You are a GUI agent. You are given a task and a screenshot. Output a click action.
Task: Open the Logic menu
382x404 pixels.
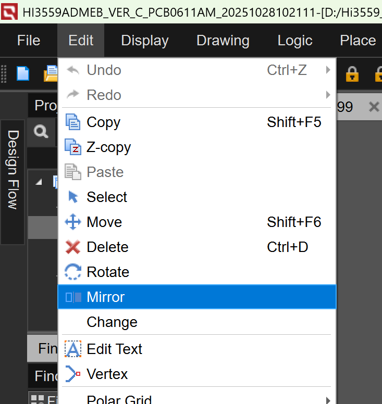294,41
